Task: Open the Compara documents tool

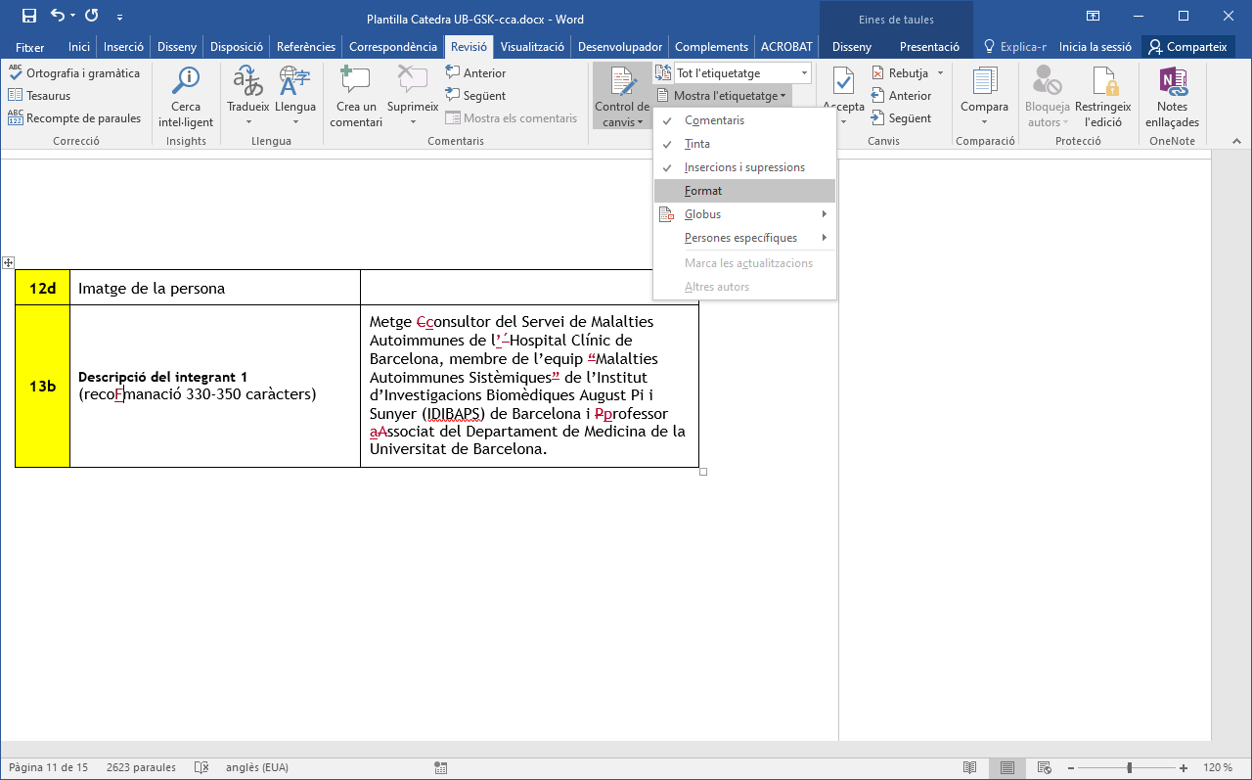Action: coord(984,95)
